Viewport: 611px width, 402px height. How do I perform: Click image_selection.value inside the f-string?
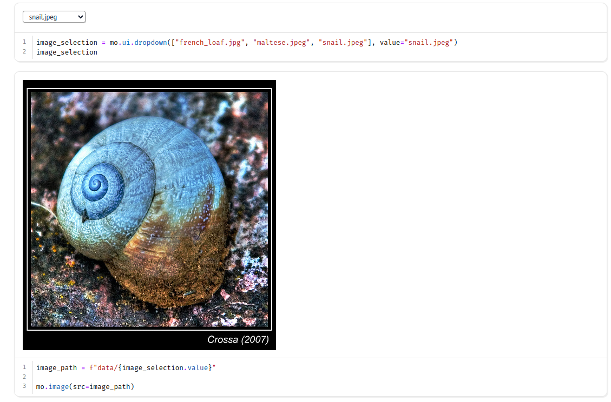click(165, 368)
